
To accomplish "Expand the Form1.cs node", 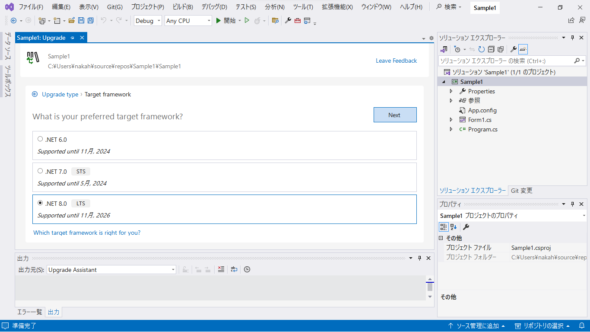I will click(451, 120).
